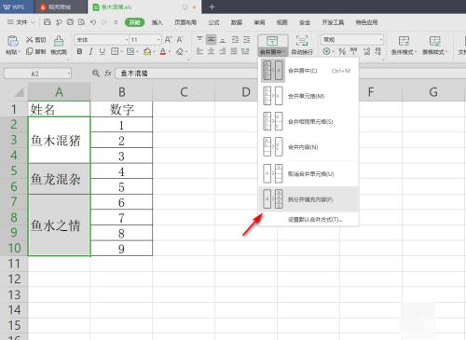Click the percent style icon
Viewport: 466px width, 340px height.
click(x=342, y=51)
